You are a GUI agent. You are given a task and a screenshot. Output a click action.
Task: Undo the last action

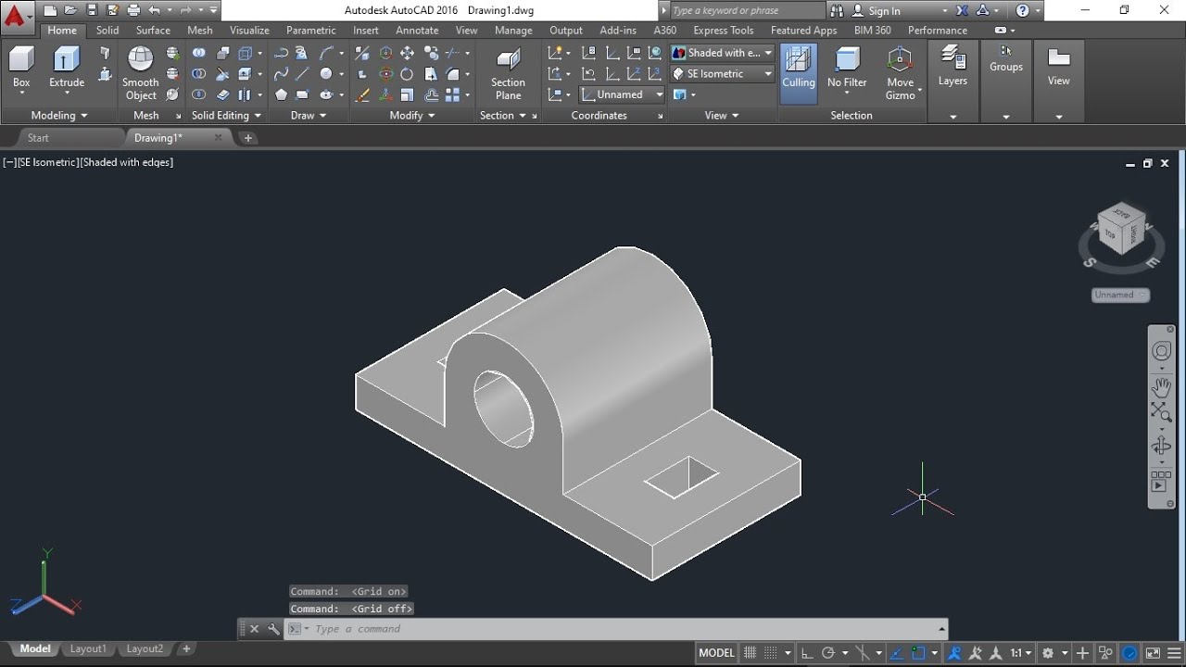[x=154, y=10]
